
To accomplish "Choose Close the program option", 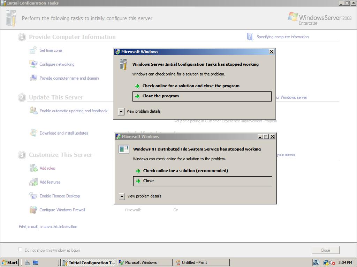I will pyautogui.click(x=202, y=96).
